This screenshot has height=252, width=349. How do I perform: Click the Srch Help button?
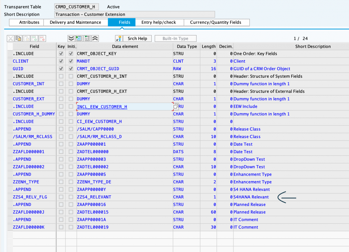pos(137,39)
